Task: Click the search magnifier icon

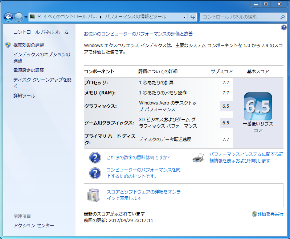Action: (x=282, y=17)
